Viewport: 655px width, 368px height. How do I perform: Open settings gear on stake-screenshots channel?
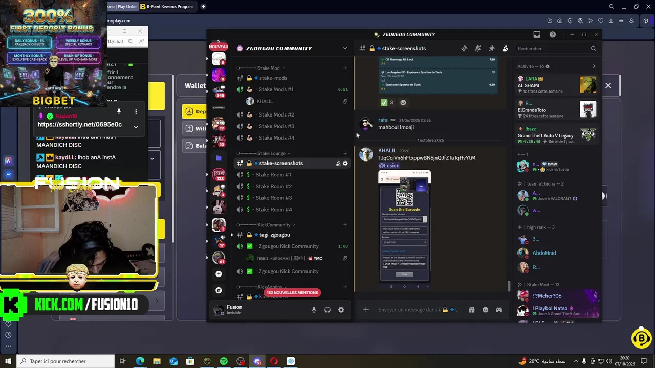click(x=345, y=163)
